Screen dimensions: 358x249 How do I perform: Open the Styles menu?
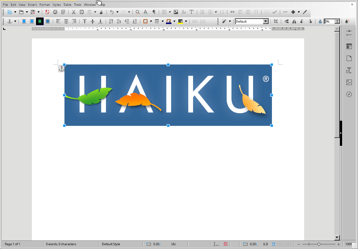tap(57, 4)
